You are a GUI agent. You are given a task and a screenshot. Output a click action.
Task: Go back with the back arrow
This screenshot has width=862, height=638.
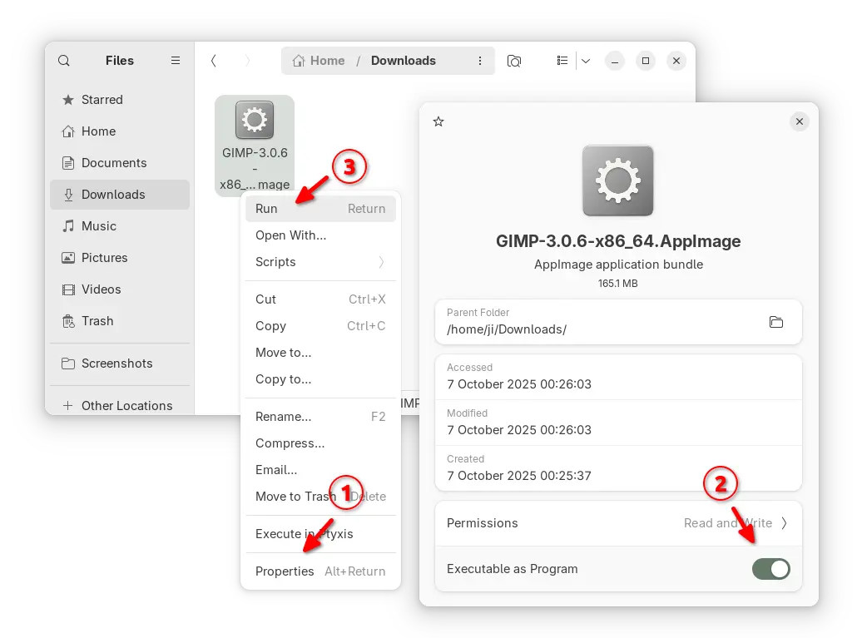pyautogui.click(x=214, y=61)
